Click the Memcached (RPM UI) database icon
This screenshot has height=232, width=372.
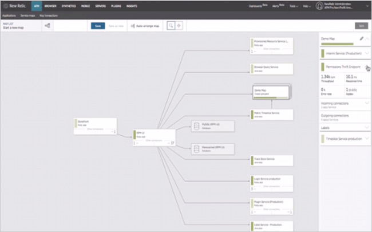coord(196,149)
